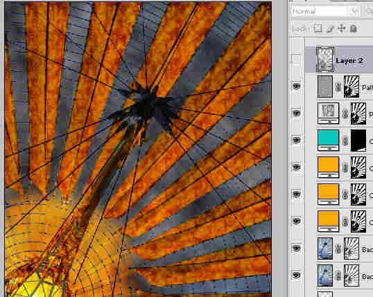Toggle mask link on gray Pattern layer
The image size is (373, 297).
click(x=338, y=87)
